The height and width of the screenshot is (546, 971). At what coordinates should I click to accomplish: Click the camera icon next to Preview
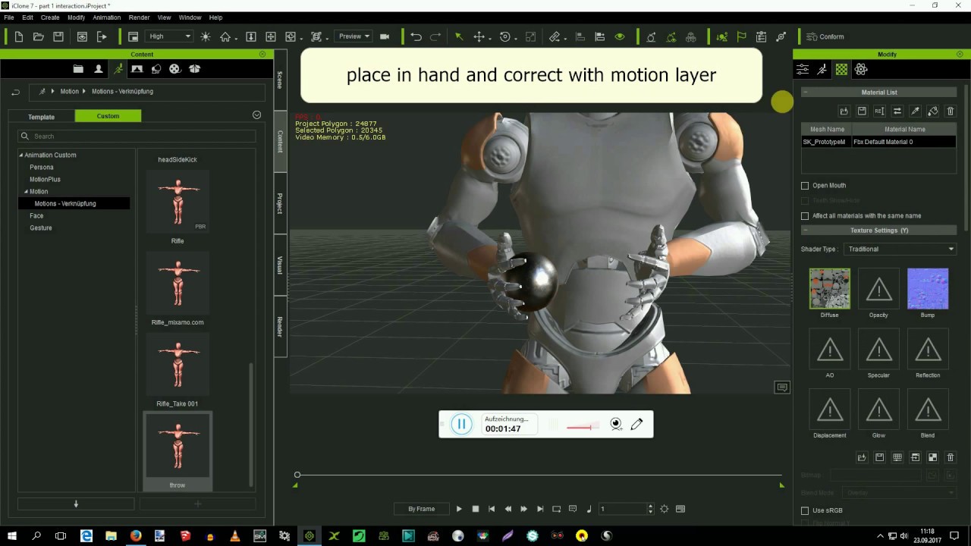point(385,36)
